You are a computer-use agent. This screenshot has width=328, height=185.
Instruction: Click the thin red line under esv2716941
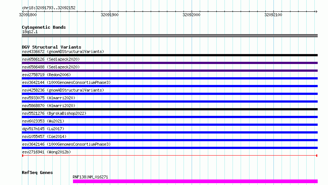pos(170,156)
